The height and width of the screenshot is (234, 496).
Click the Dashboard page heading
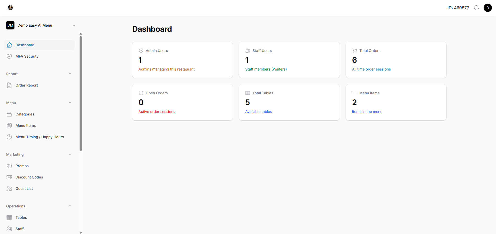coord(152,29)
